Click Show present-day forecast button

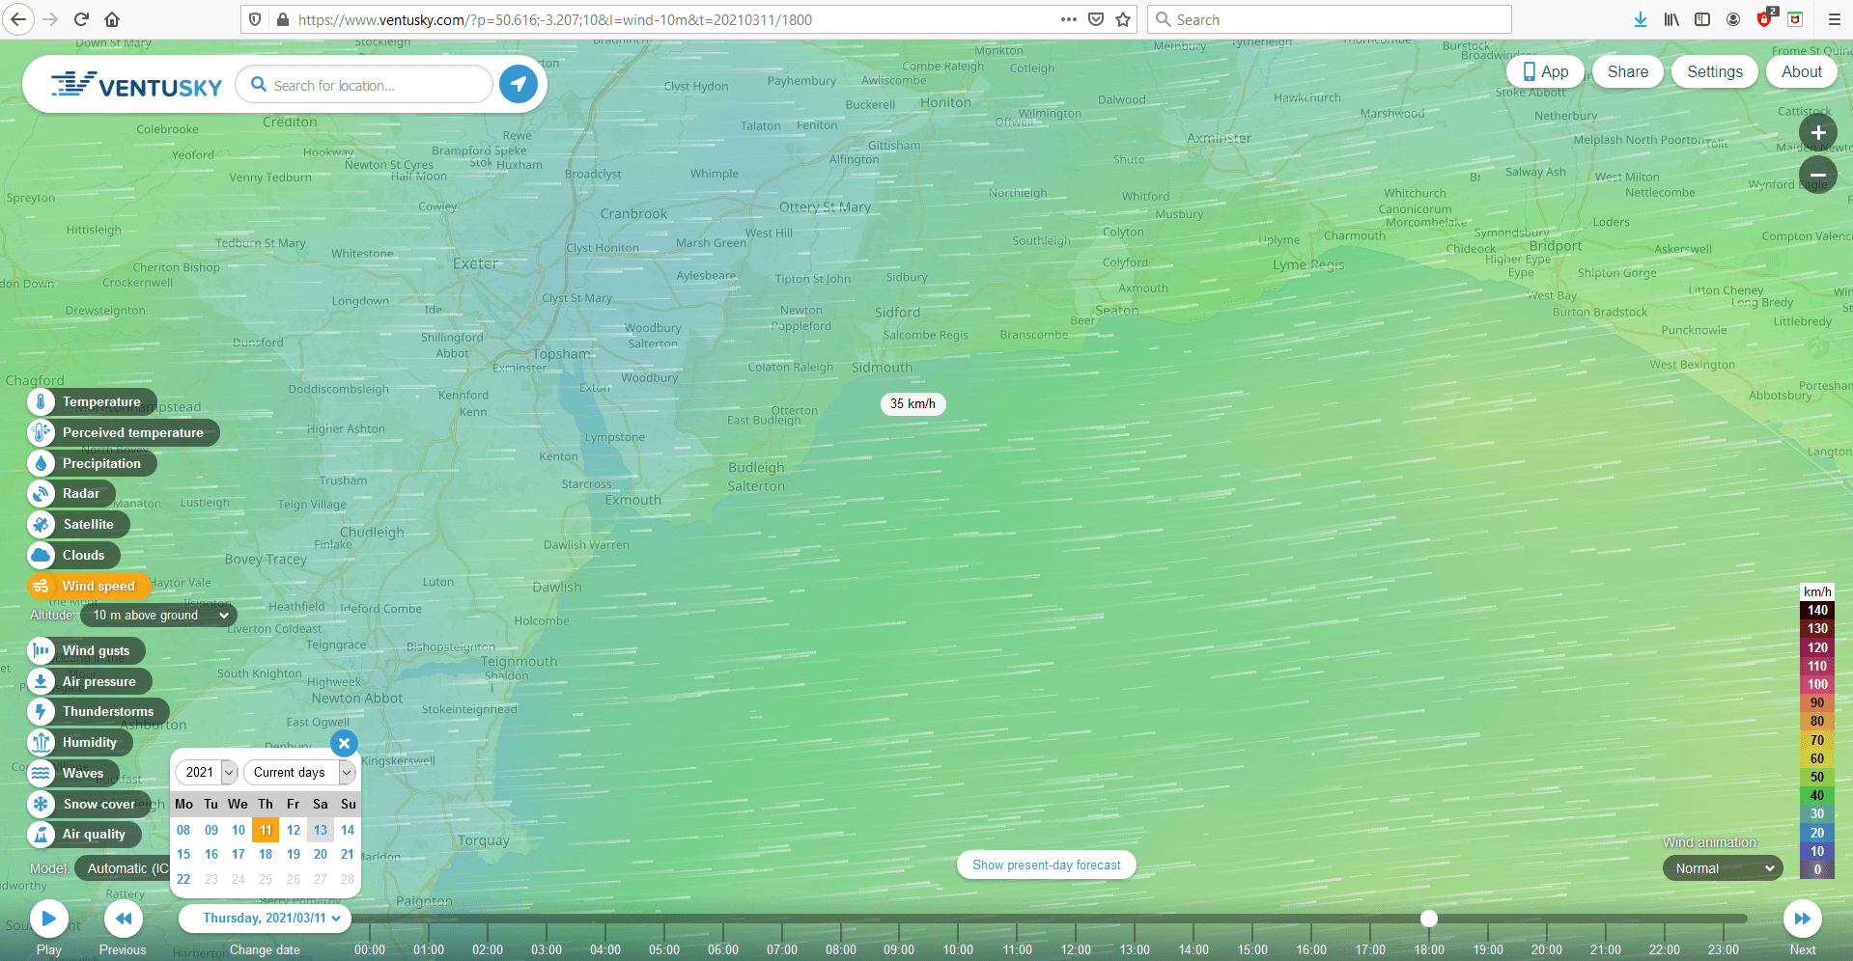[1046, 865]
